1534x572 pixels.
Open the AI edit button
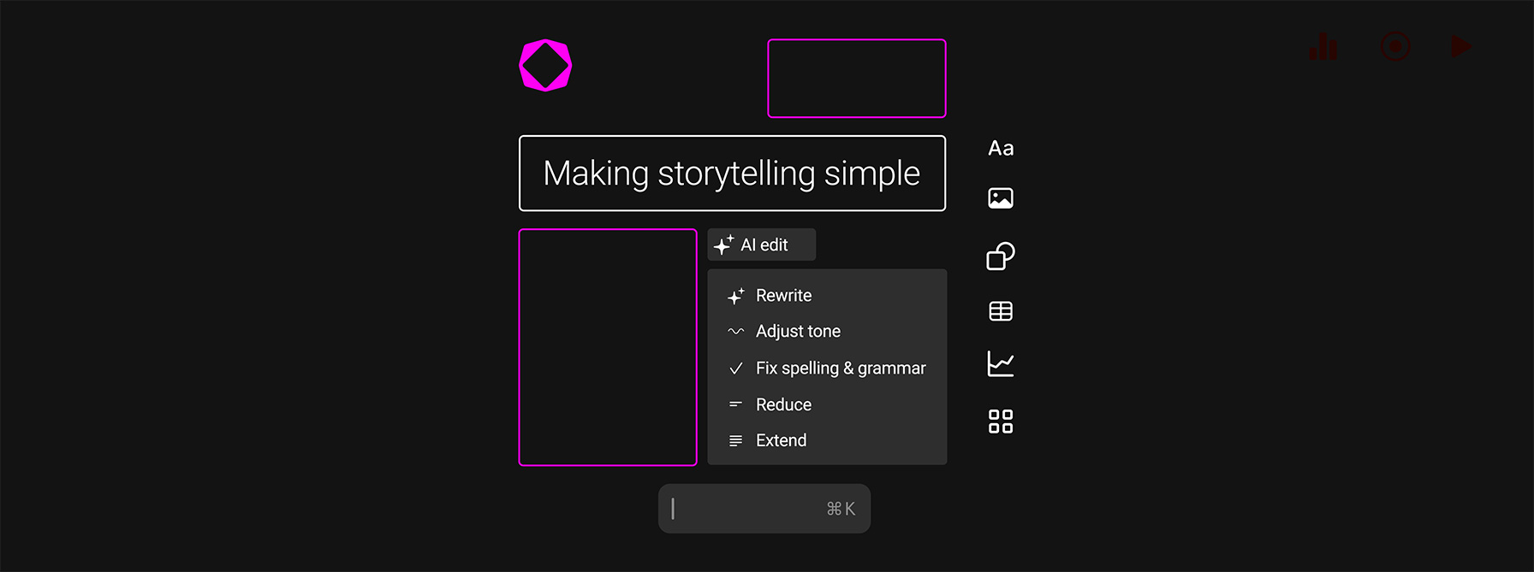[761, 245]
